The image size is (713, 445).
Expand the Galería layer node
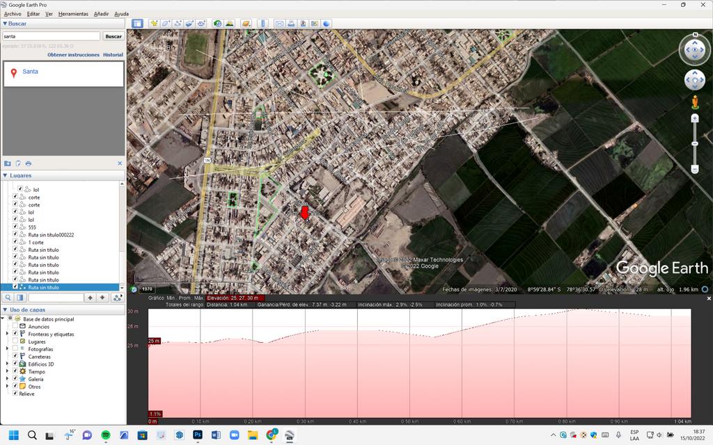(7, 379)
